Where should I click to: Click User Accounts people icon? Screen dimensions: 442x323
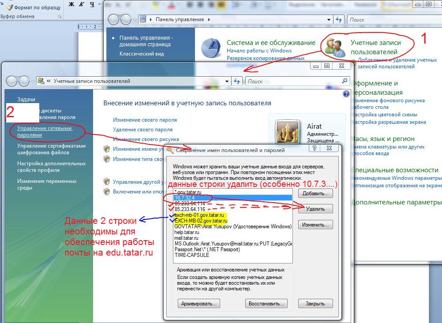pyautogui.click(x=335, y=47)
